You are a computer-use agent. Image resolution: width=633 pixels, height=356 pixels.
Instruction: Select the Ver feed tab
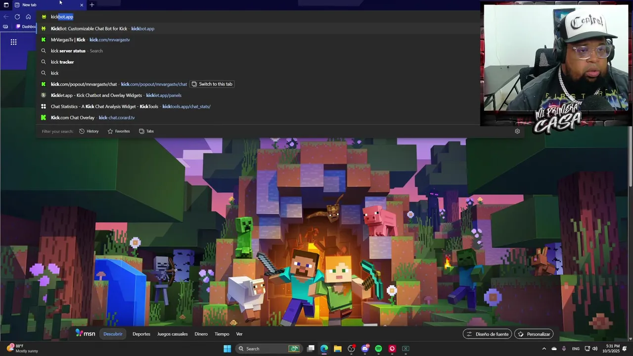(239, 334)
